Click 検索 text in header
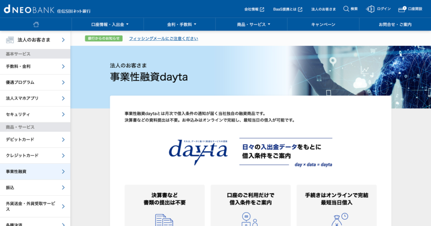 [x=354, y=9]
